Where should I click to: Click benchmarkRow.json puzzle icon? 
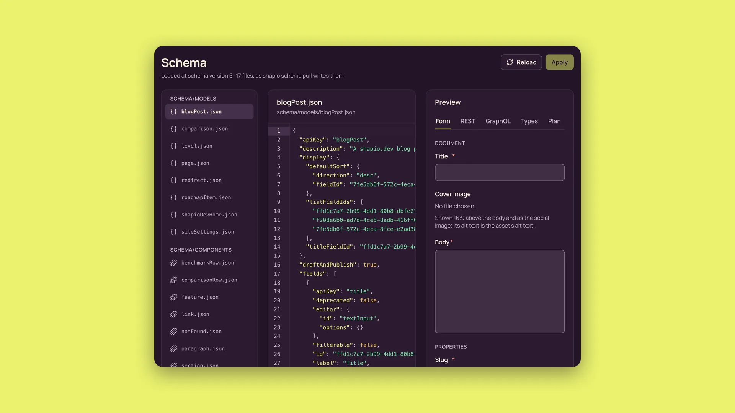pos(173,263)
